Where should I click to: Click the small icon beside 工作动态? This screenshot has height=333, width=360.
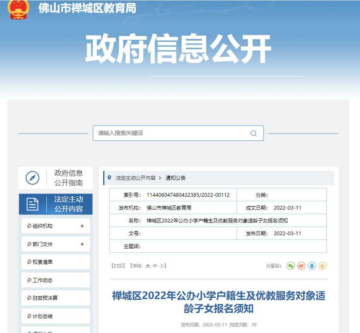tap(29, 280)
